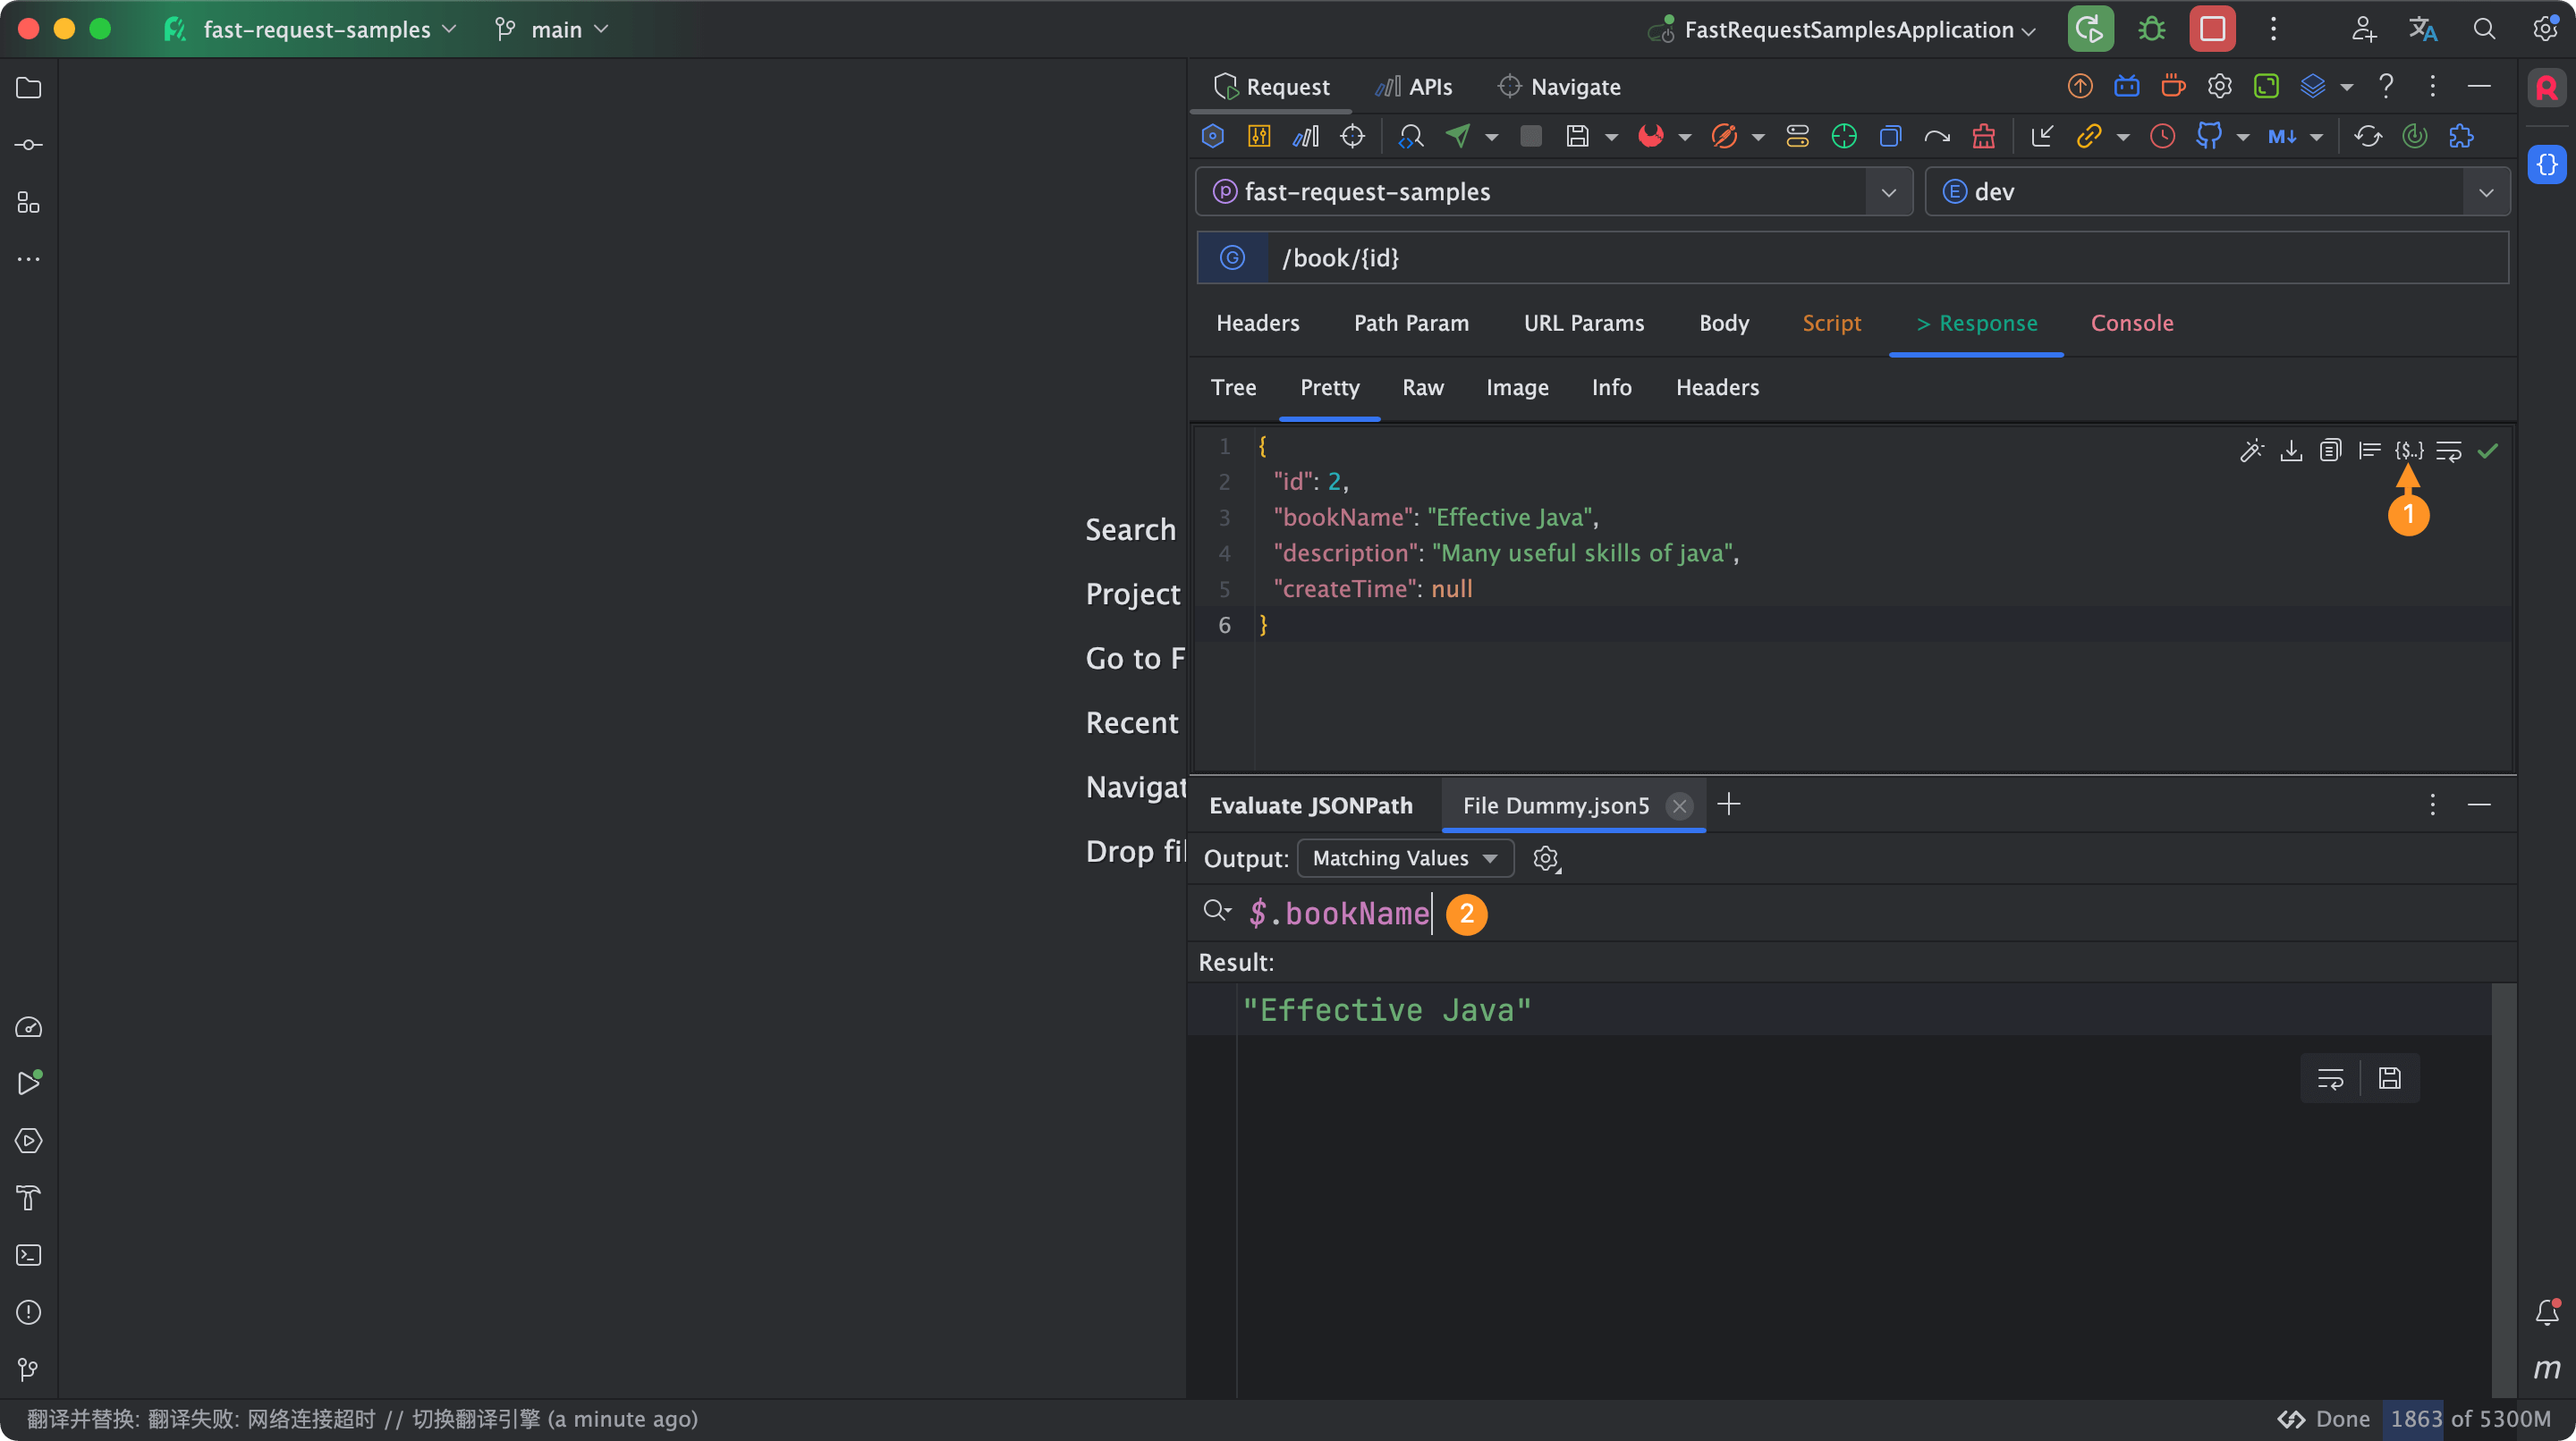Switch response view to Raw

[x=1423, y=388]
